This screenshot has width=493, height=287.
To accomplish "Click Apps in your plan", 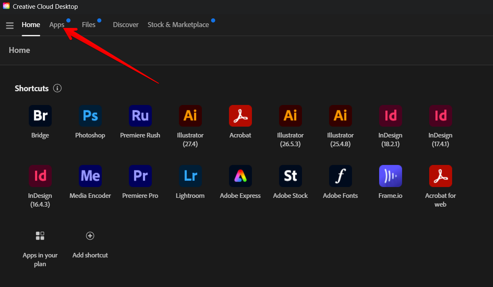I will [40, 236].
